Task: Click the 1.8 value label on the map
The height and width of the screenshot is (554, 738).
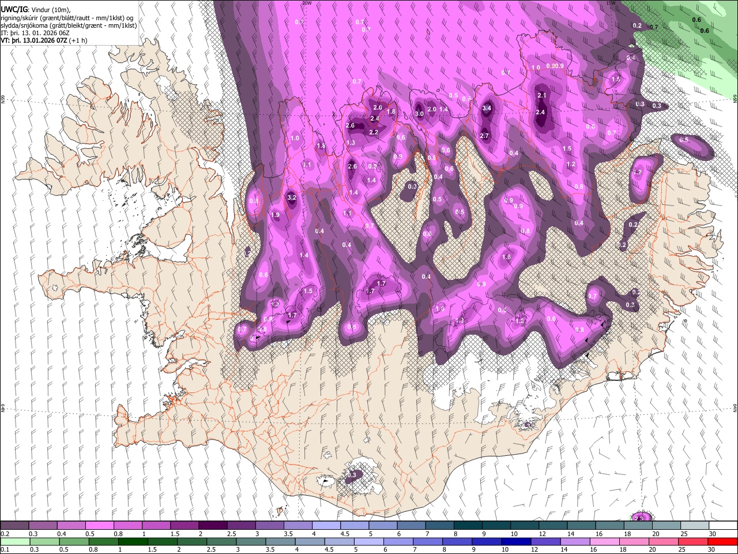Action: point(391,112)
